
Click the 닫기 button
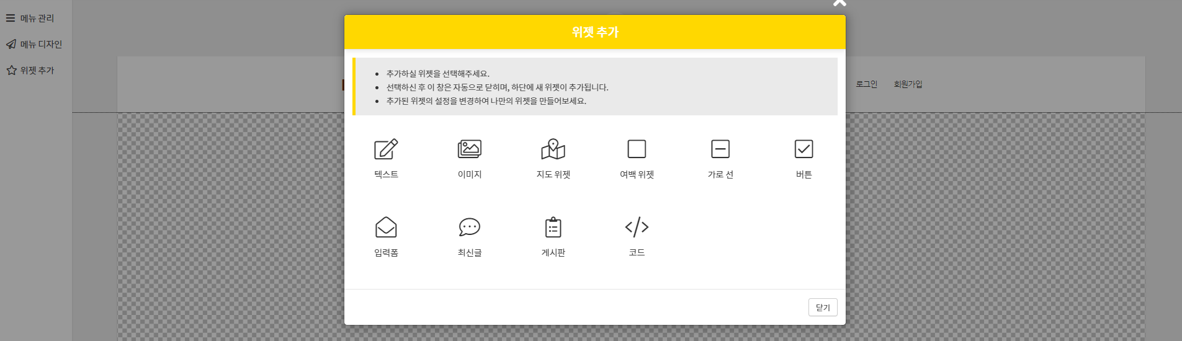point(823,308)
